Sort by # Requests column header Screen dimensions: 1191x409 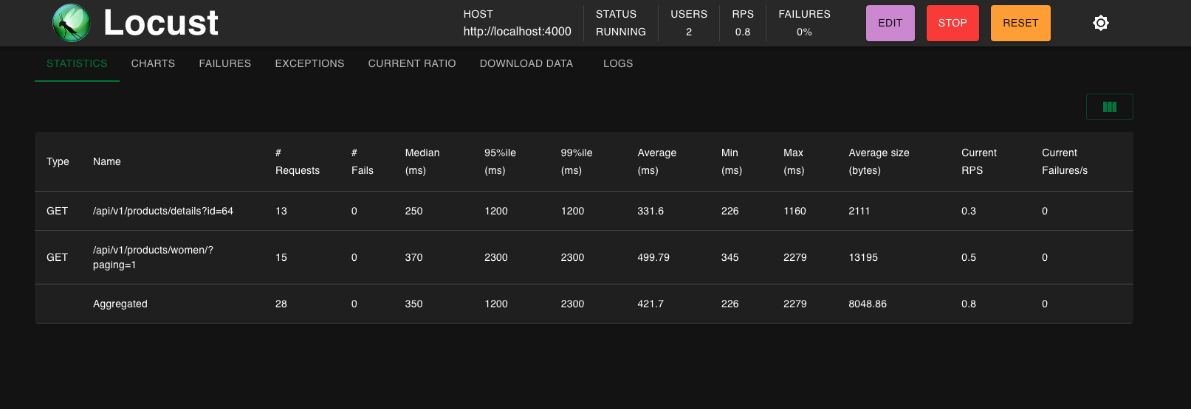298,161
